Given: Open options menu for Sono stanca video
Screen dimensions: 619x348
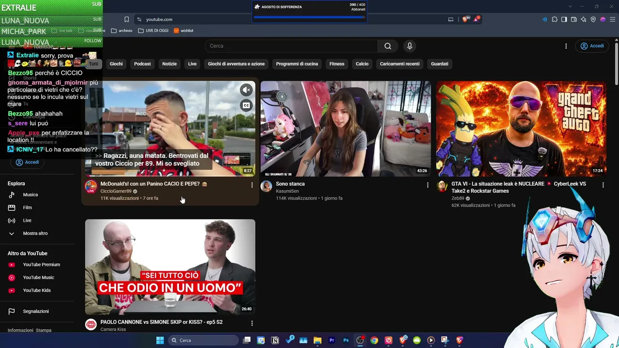Looking at the screenshot, I should click(427, 185).
